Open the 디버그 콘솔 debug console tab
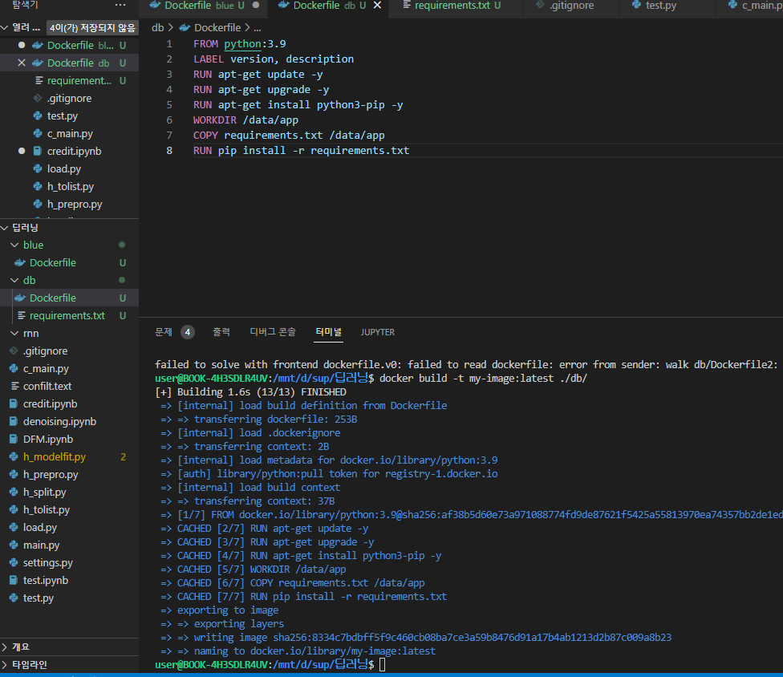Screen dimensions: 783x677 point(273,332)
